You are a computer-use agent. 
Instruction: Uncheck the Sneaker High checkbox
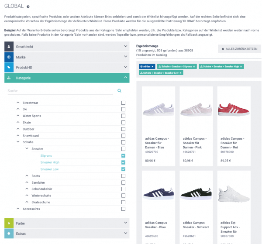tap(123, 162)
